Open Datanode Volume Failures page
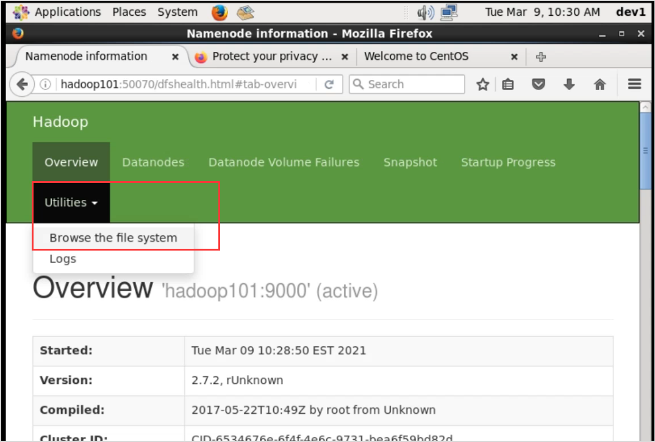 point(284,162)
